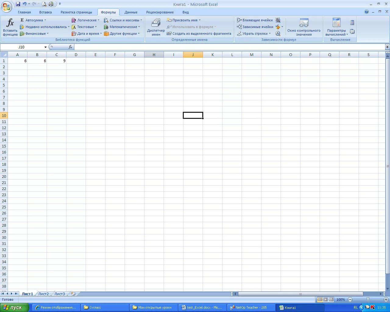
Task: Click the Insert Worksheet icon
Action: [73, 294]
